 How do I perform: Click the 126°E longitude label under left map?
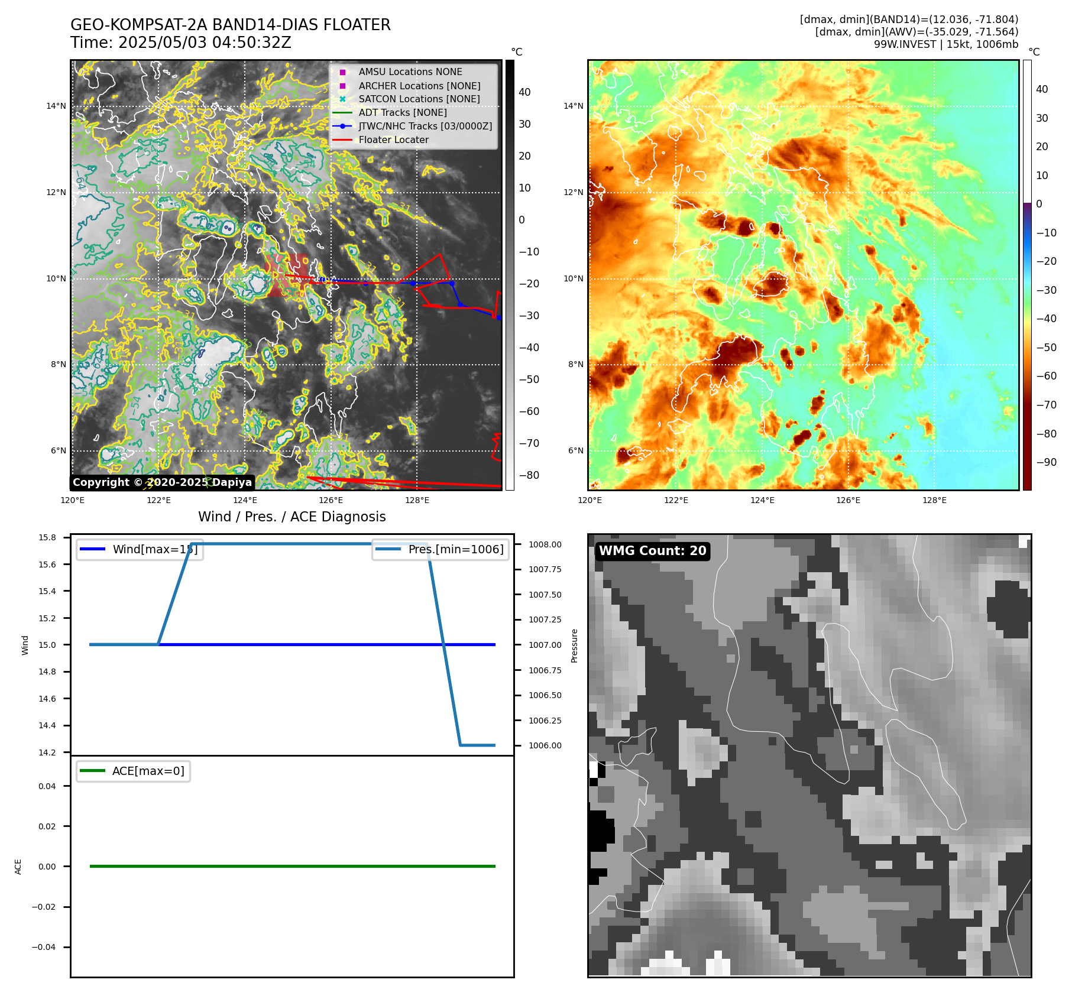click(x=331, y=501)
